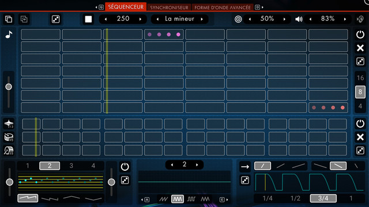Select pattern slot 3
This screenshot has height=207, width=369.
71,166
